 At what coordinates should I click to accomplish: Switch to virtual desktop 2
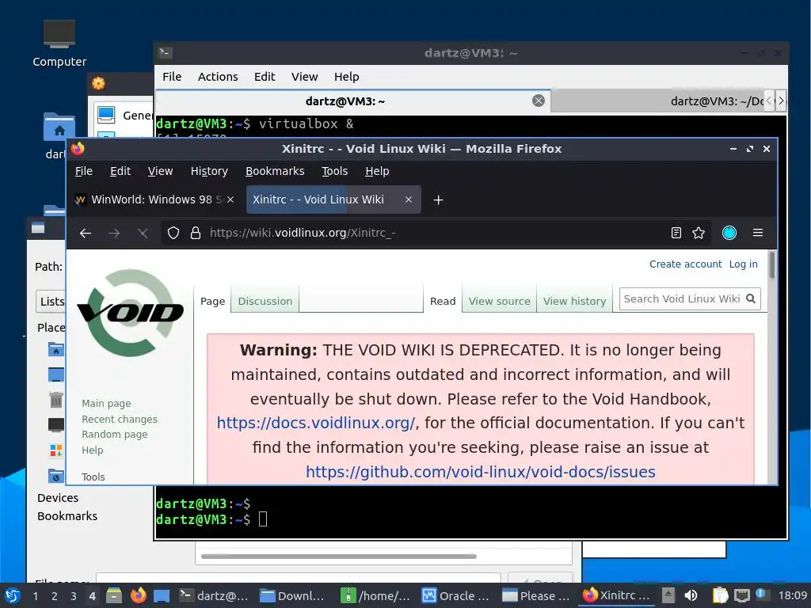(55, 596)
